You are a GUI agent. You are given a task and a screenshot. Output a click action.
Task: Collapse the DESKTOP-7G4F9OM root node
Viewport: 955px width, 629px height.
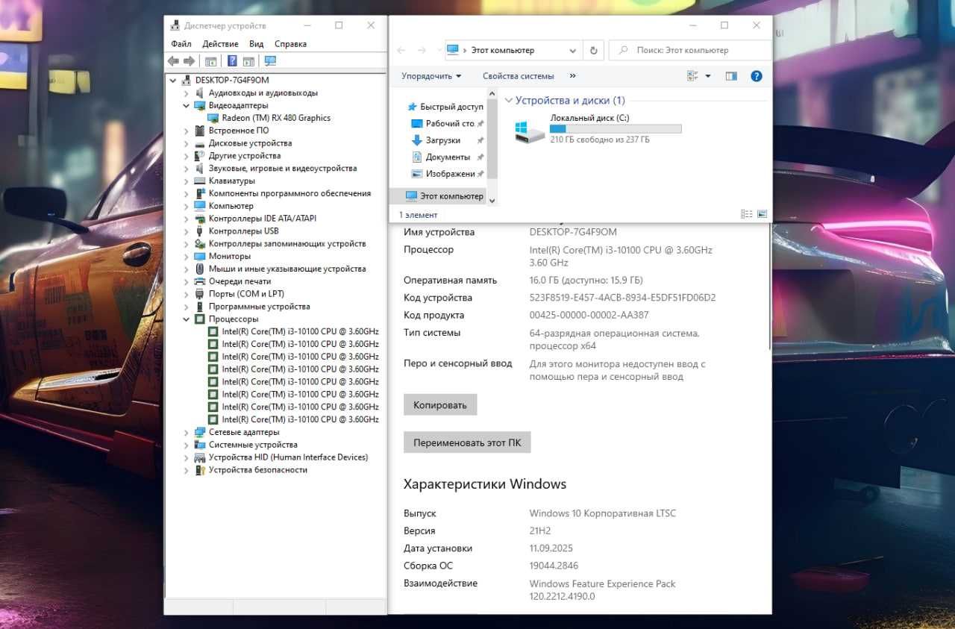click(x=173, y=80)
